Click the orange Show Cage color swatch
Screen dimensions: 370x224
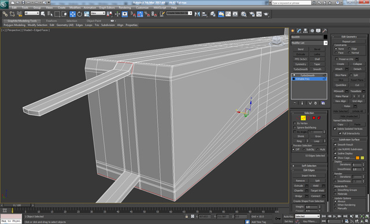pyautogui.click(x=357, y=158)
